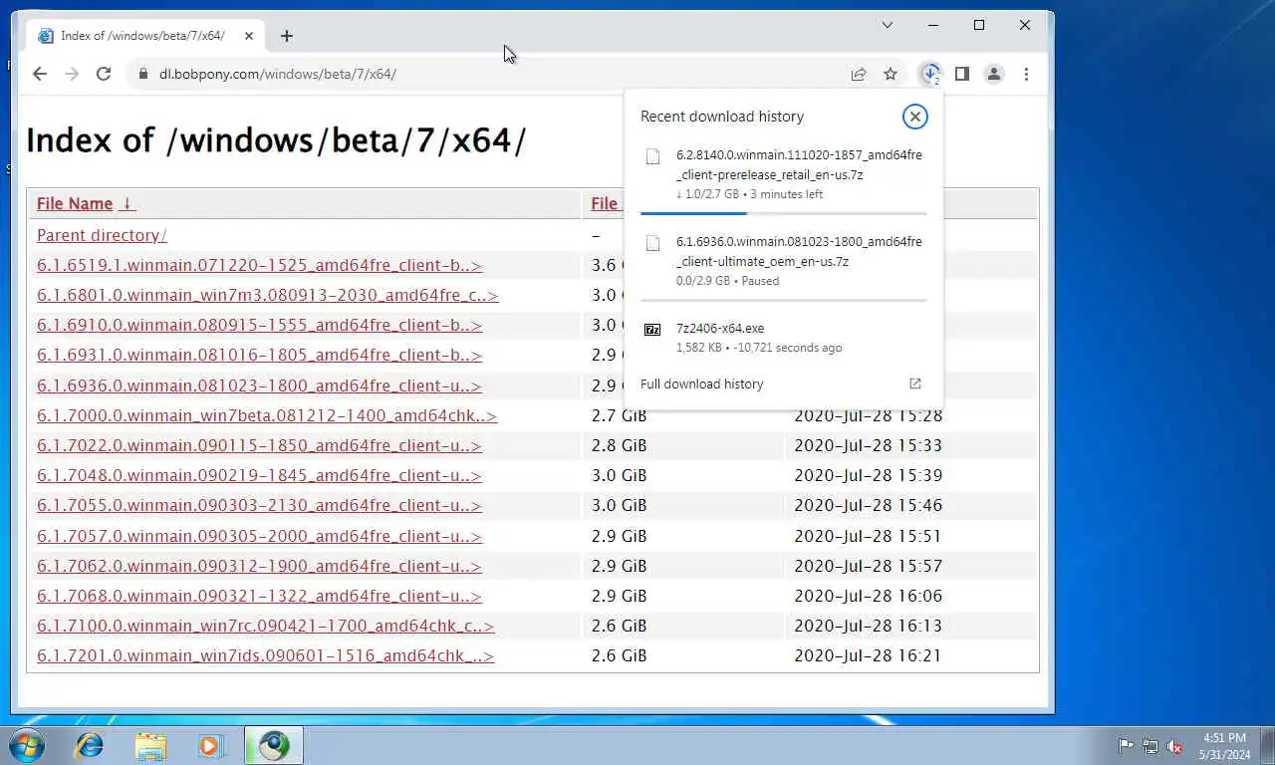Open the 7z2406-x64.exe download

tap(784, 337)
